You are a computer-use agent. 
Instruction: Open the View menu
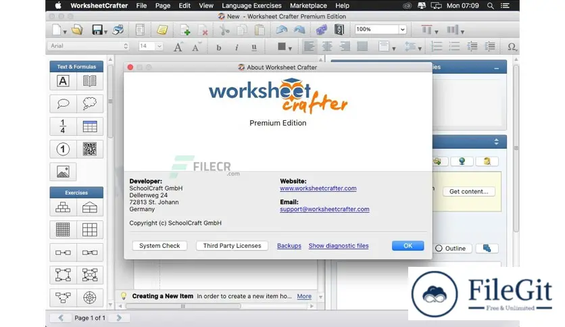coord(206,5)
